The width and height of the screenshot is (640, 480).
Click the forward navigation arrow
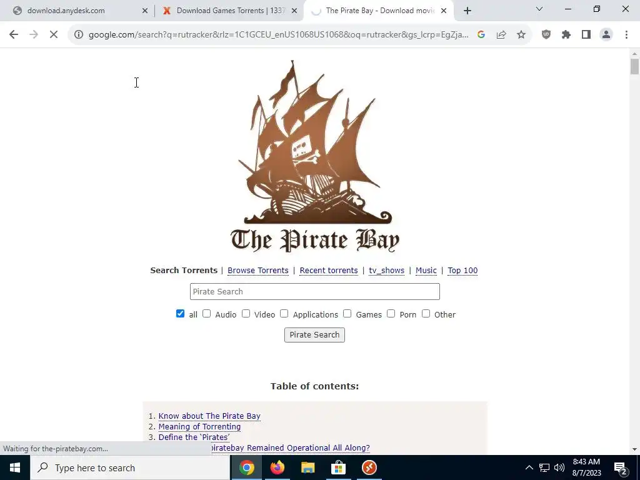tap(34, 35)
